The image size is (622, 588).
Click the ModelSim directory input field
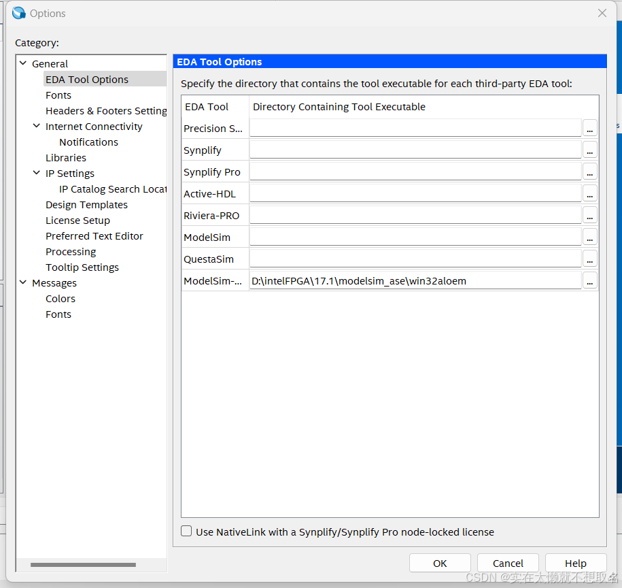[415, 237]
